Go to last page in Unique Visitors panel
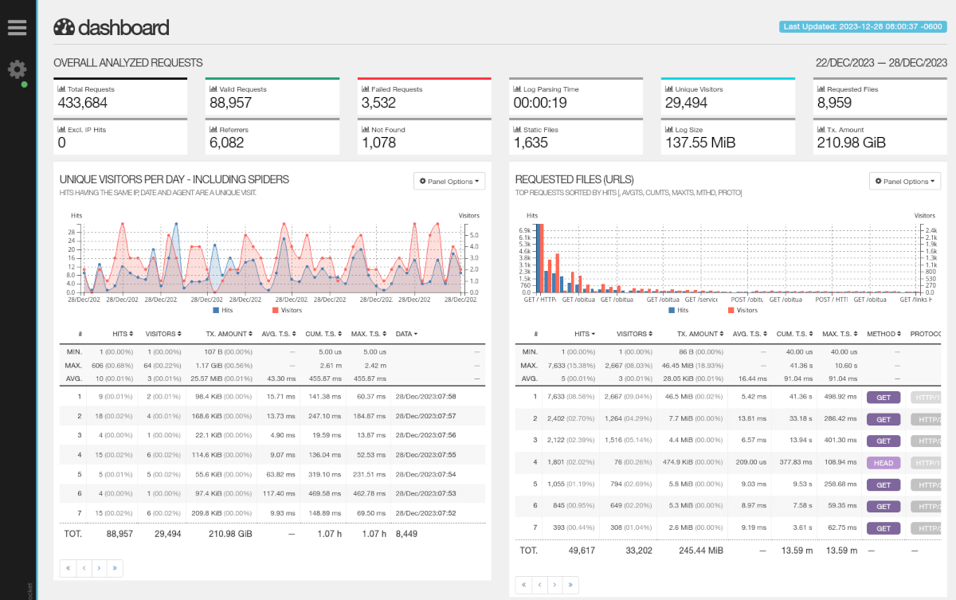 pyautogui.click(x=115, y=567)
